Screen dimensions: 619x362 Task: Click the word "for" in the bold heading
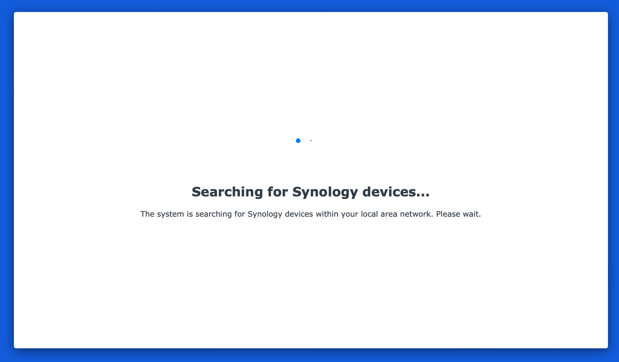[x=278, y=192]
